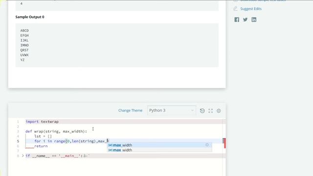This screenshot has height=176, width=313.
Task: Share on Facebook icon
Action: [x=237, y=20]
